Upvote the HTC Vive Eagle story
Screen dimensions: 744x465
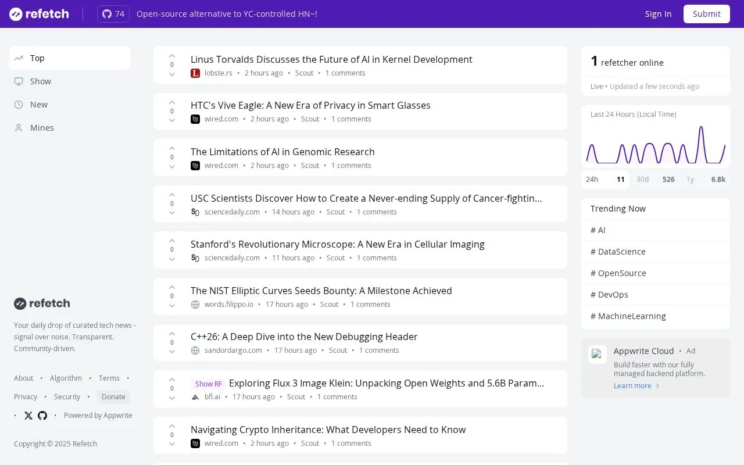click(172, 102)
